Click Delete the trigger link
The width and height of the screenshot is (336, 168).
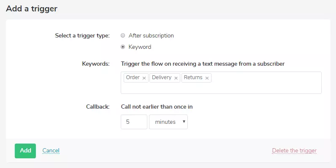click(x=294, y=150)
